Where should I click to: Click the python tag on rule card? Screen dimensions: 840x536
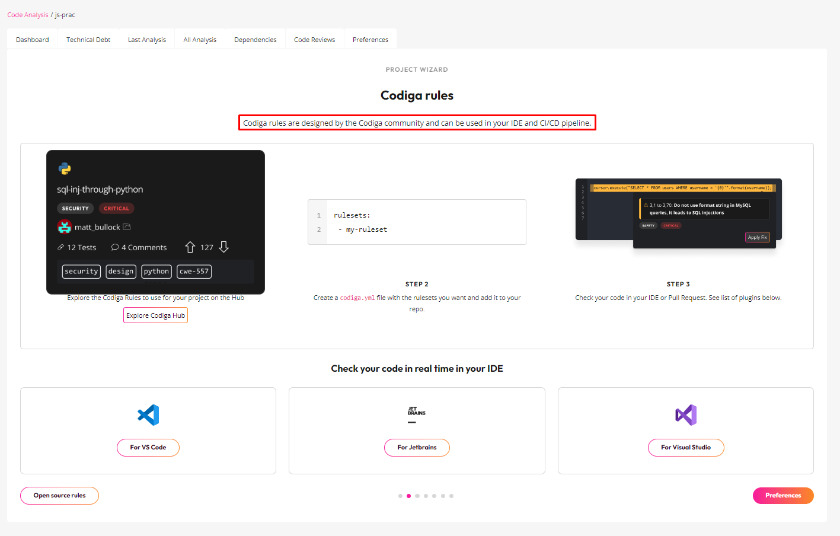point(156,272)
